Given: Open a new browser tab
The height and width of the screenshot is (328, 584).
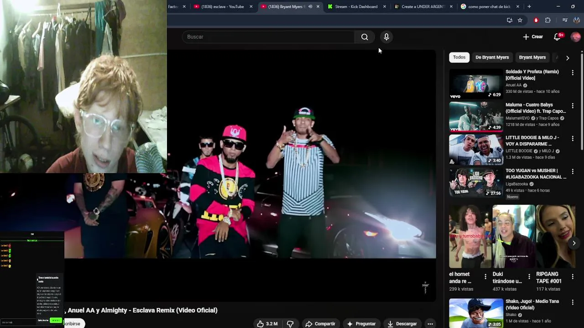Looking at the screenshot, I should pos(529,6).
